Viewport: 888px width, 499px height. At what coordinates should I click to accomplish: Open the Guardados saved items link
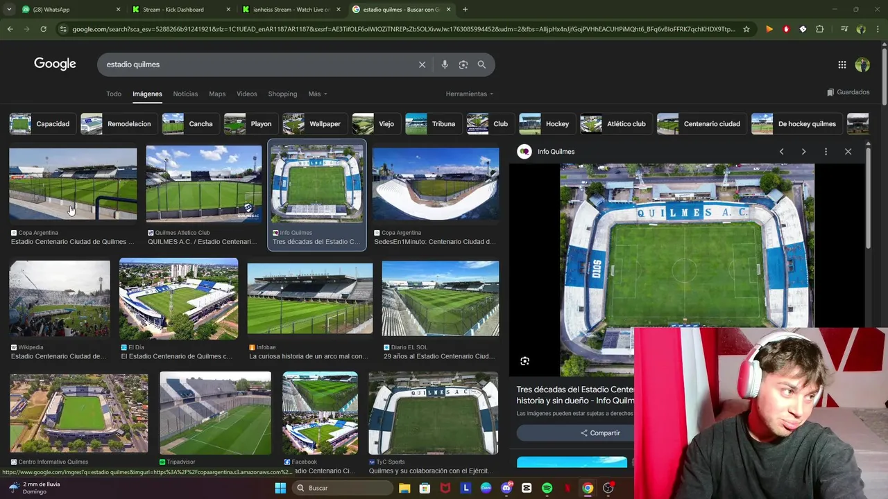tap(848, 92)
